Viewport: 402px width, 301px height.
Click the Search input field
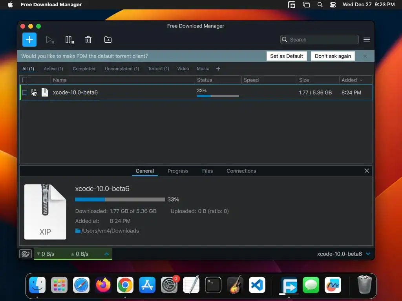point(320,40)
